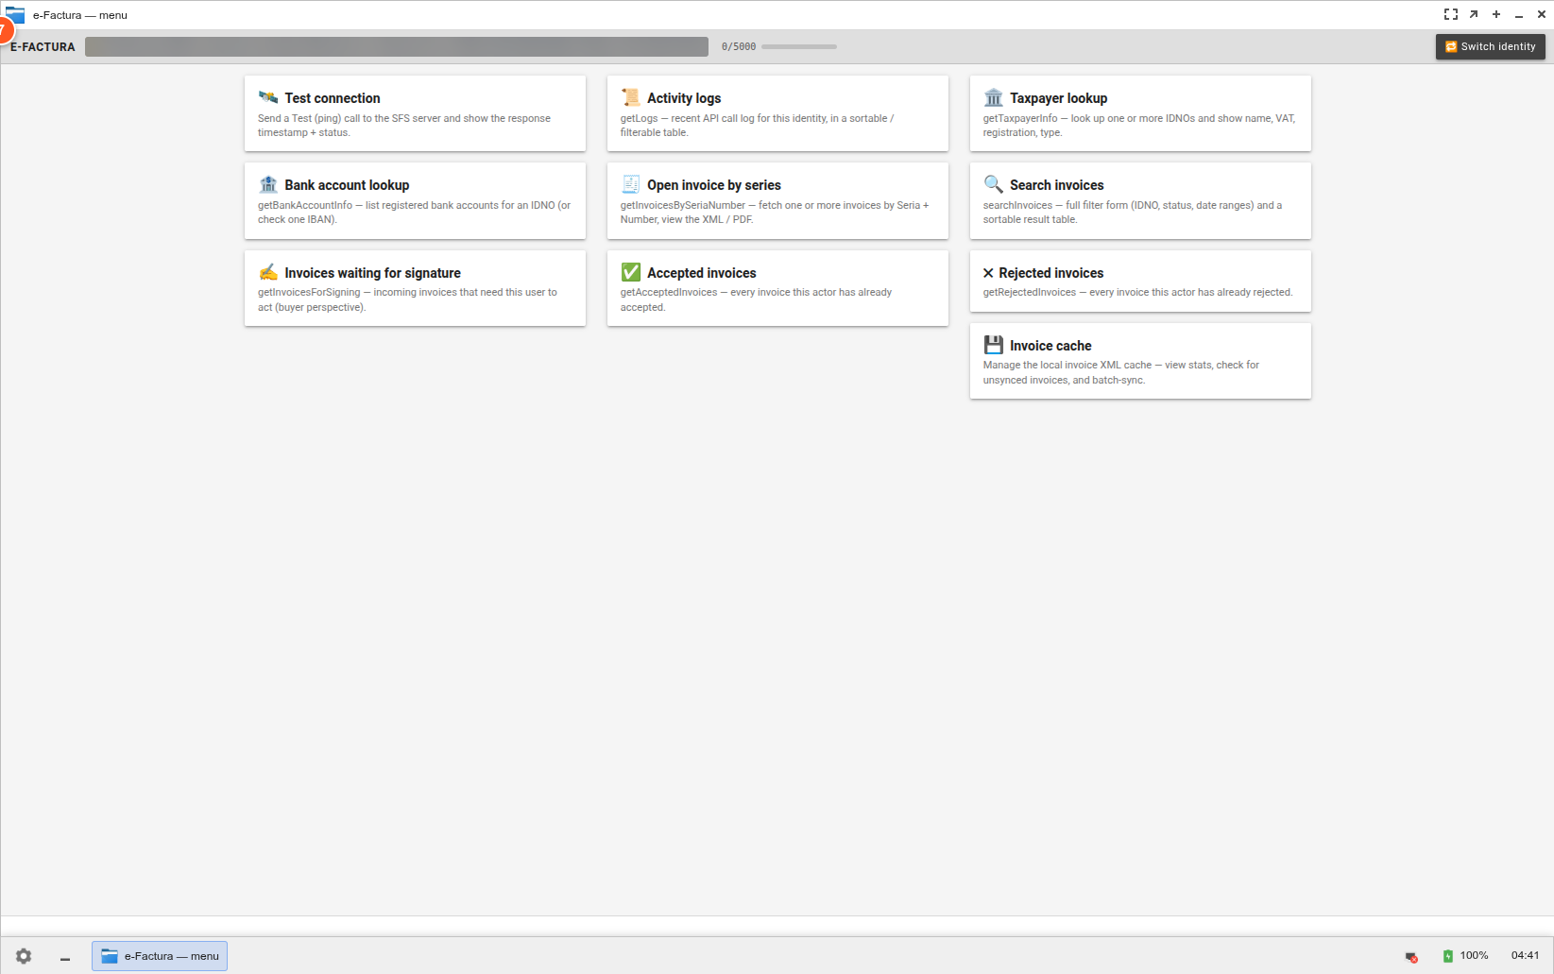Click the 0/5000 counter text
1554x974 pixels.
tap(739, 46)
